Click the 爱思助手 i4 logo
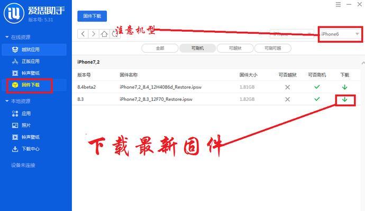 click(x=14, y=13)
